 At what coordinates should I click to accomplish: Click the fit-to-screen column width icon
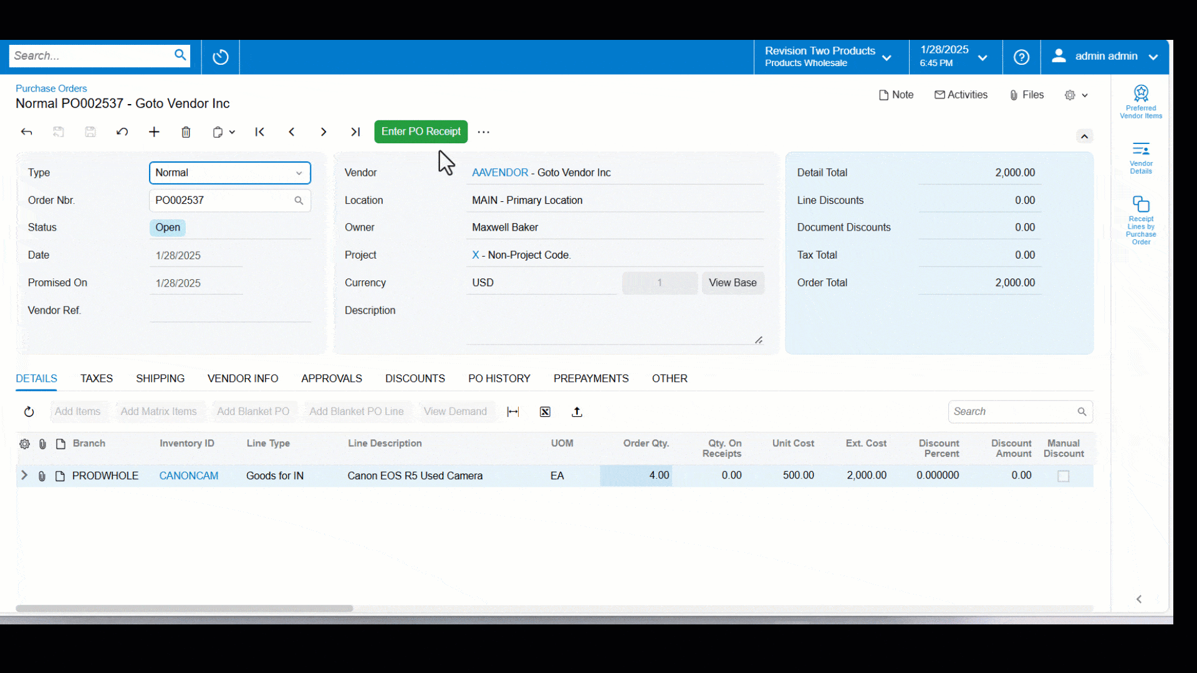(513, 412)
